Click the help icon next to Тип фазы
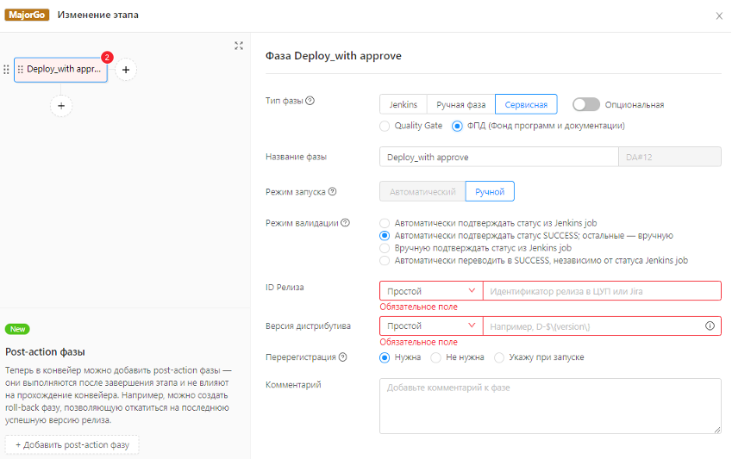The image size is (732, 459). [x=310, y=101]
